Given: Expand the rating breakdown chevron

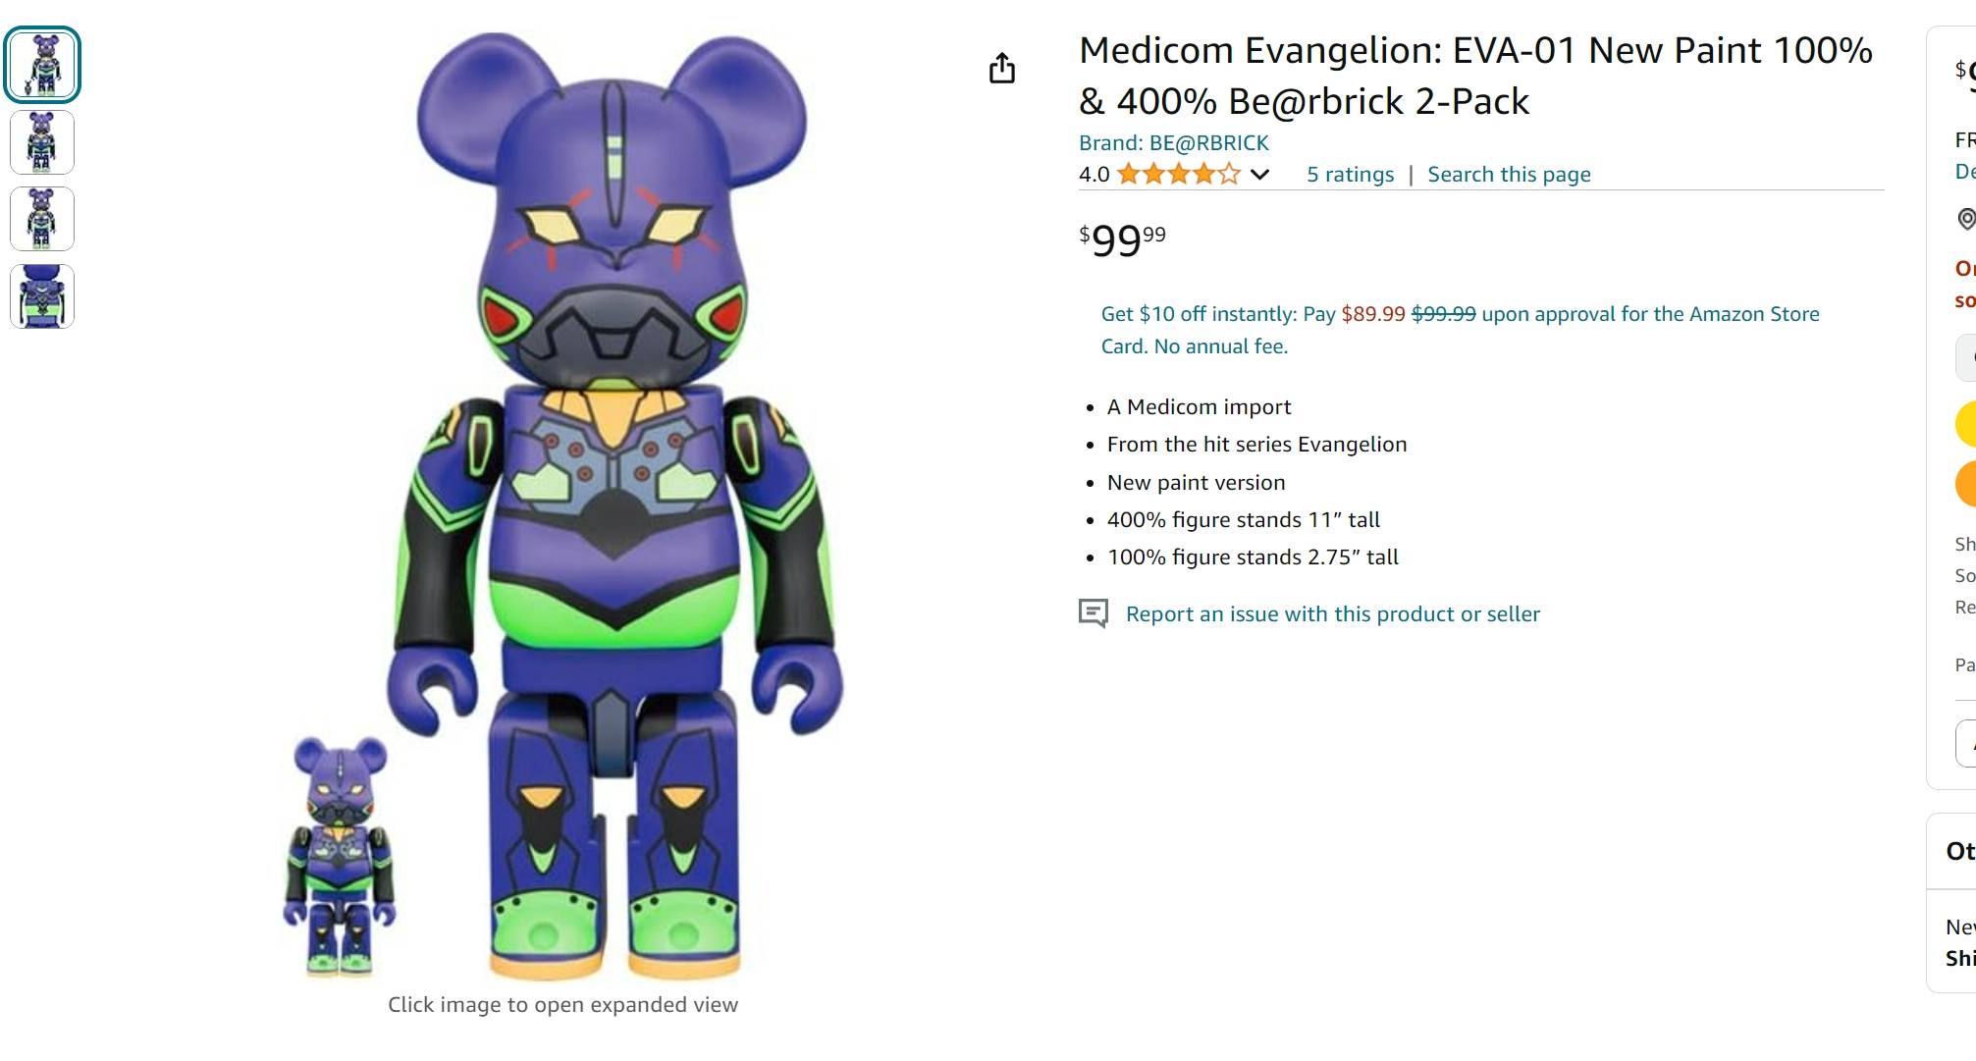Looking at the screenshot, I should pyautogui.click(x=1260, y=175).
